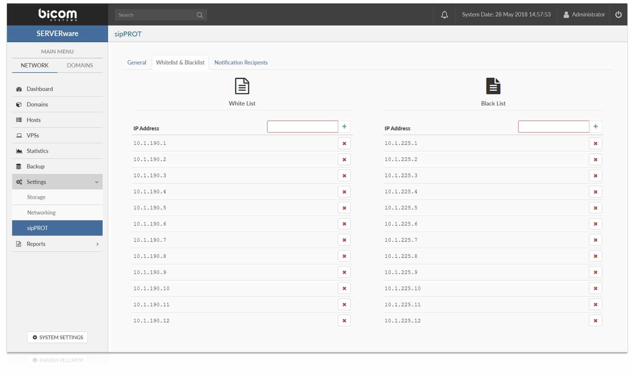Remove 10.1.225.7 from the Black List
This screenshot has width=634, height=375.
pyautogui.click(x=595, y=240)
